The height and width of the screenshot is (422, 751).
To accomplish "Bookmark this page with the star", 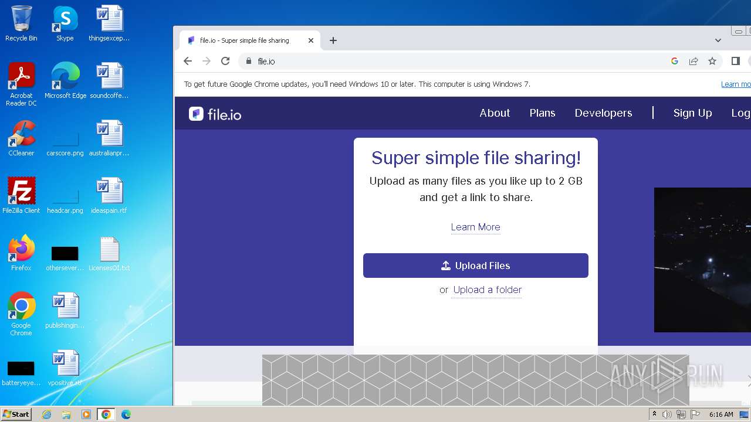I will pos(712,61).
